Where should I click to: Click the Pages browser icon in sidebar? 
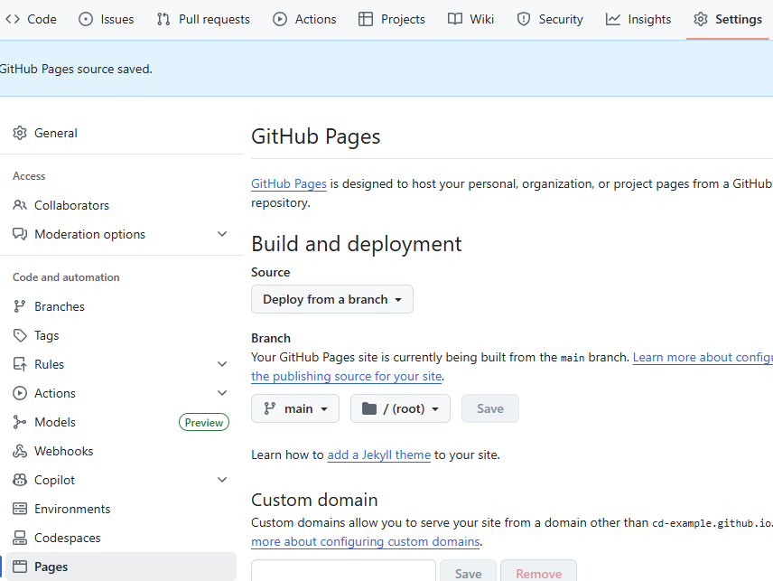[20, 567]
